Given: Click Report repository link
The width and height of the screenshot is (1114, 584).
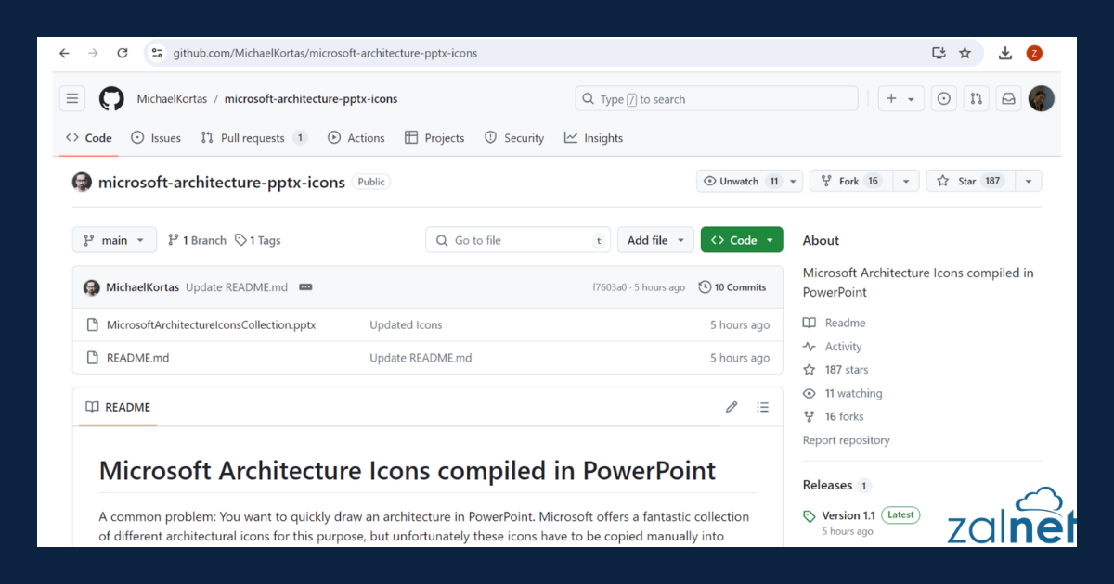Looking at the screenshot, I should click(846, 440).
